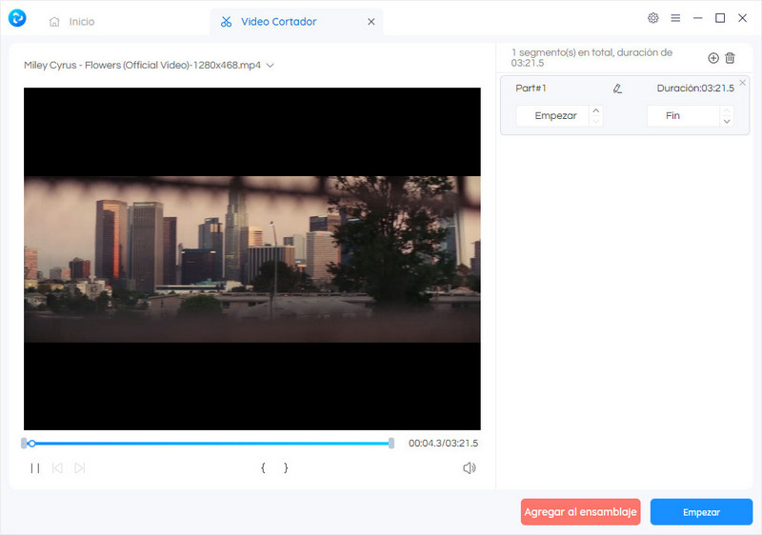Screen dimensions: 762x535
Task: Minimize the application window
Action: [x=698, y=18]
